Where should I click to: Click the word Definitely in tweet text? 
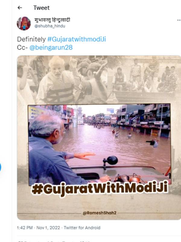31,39
